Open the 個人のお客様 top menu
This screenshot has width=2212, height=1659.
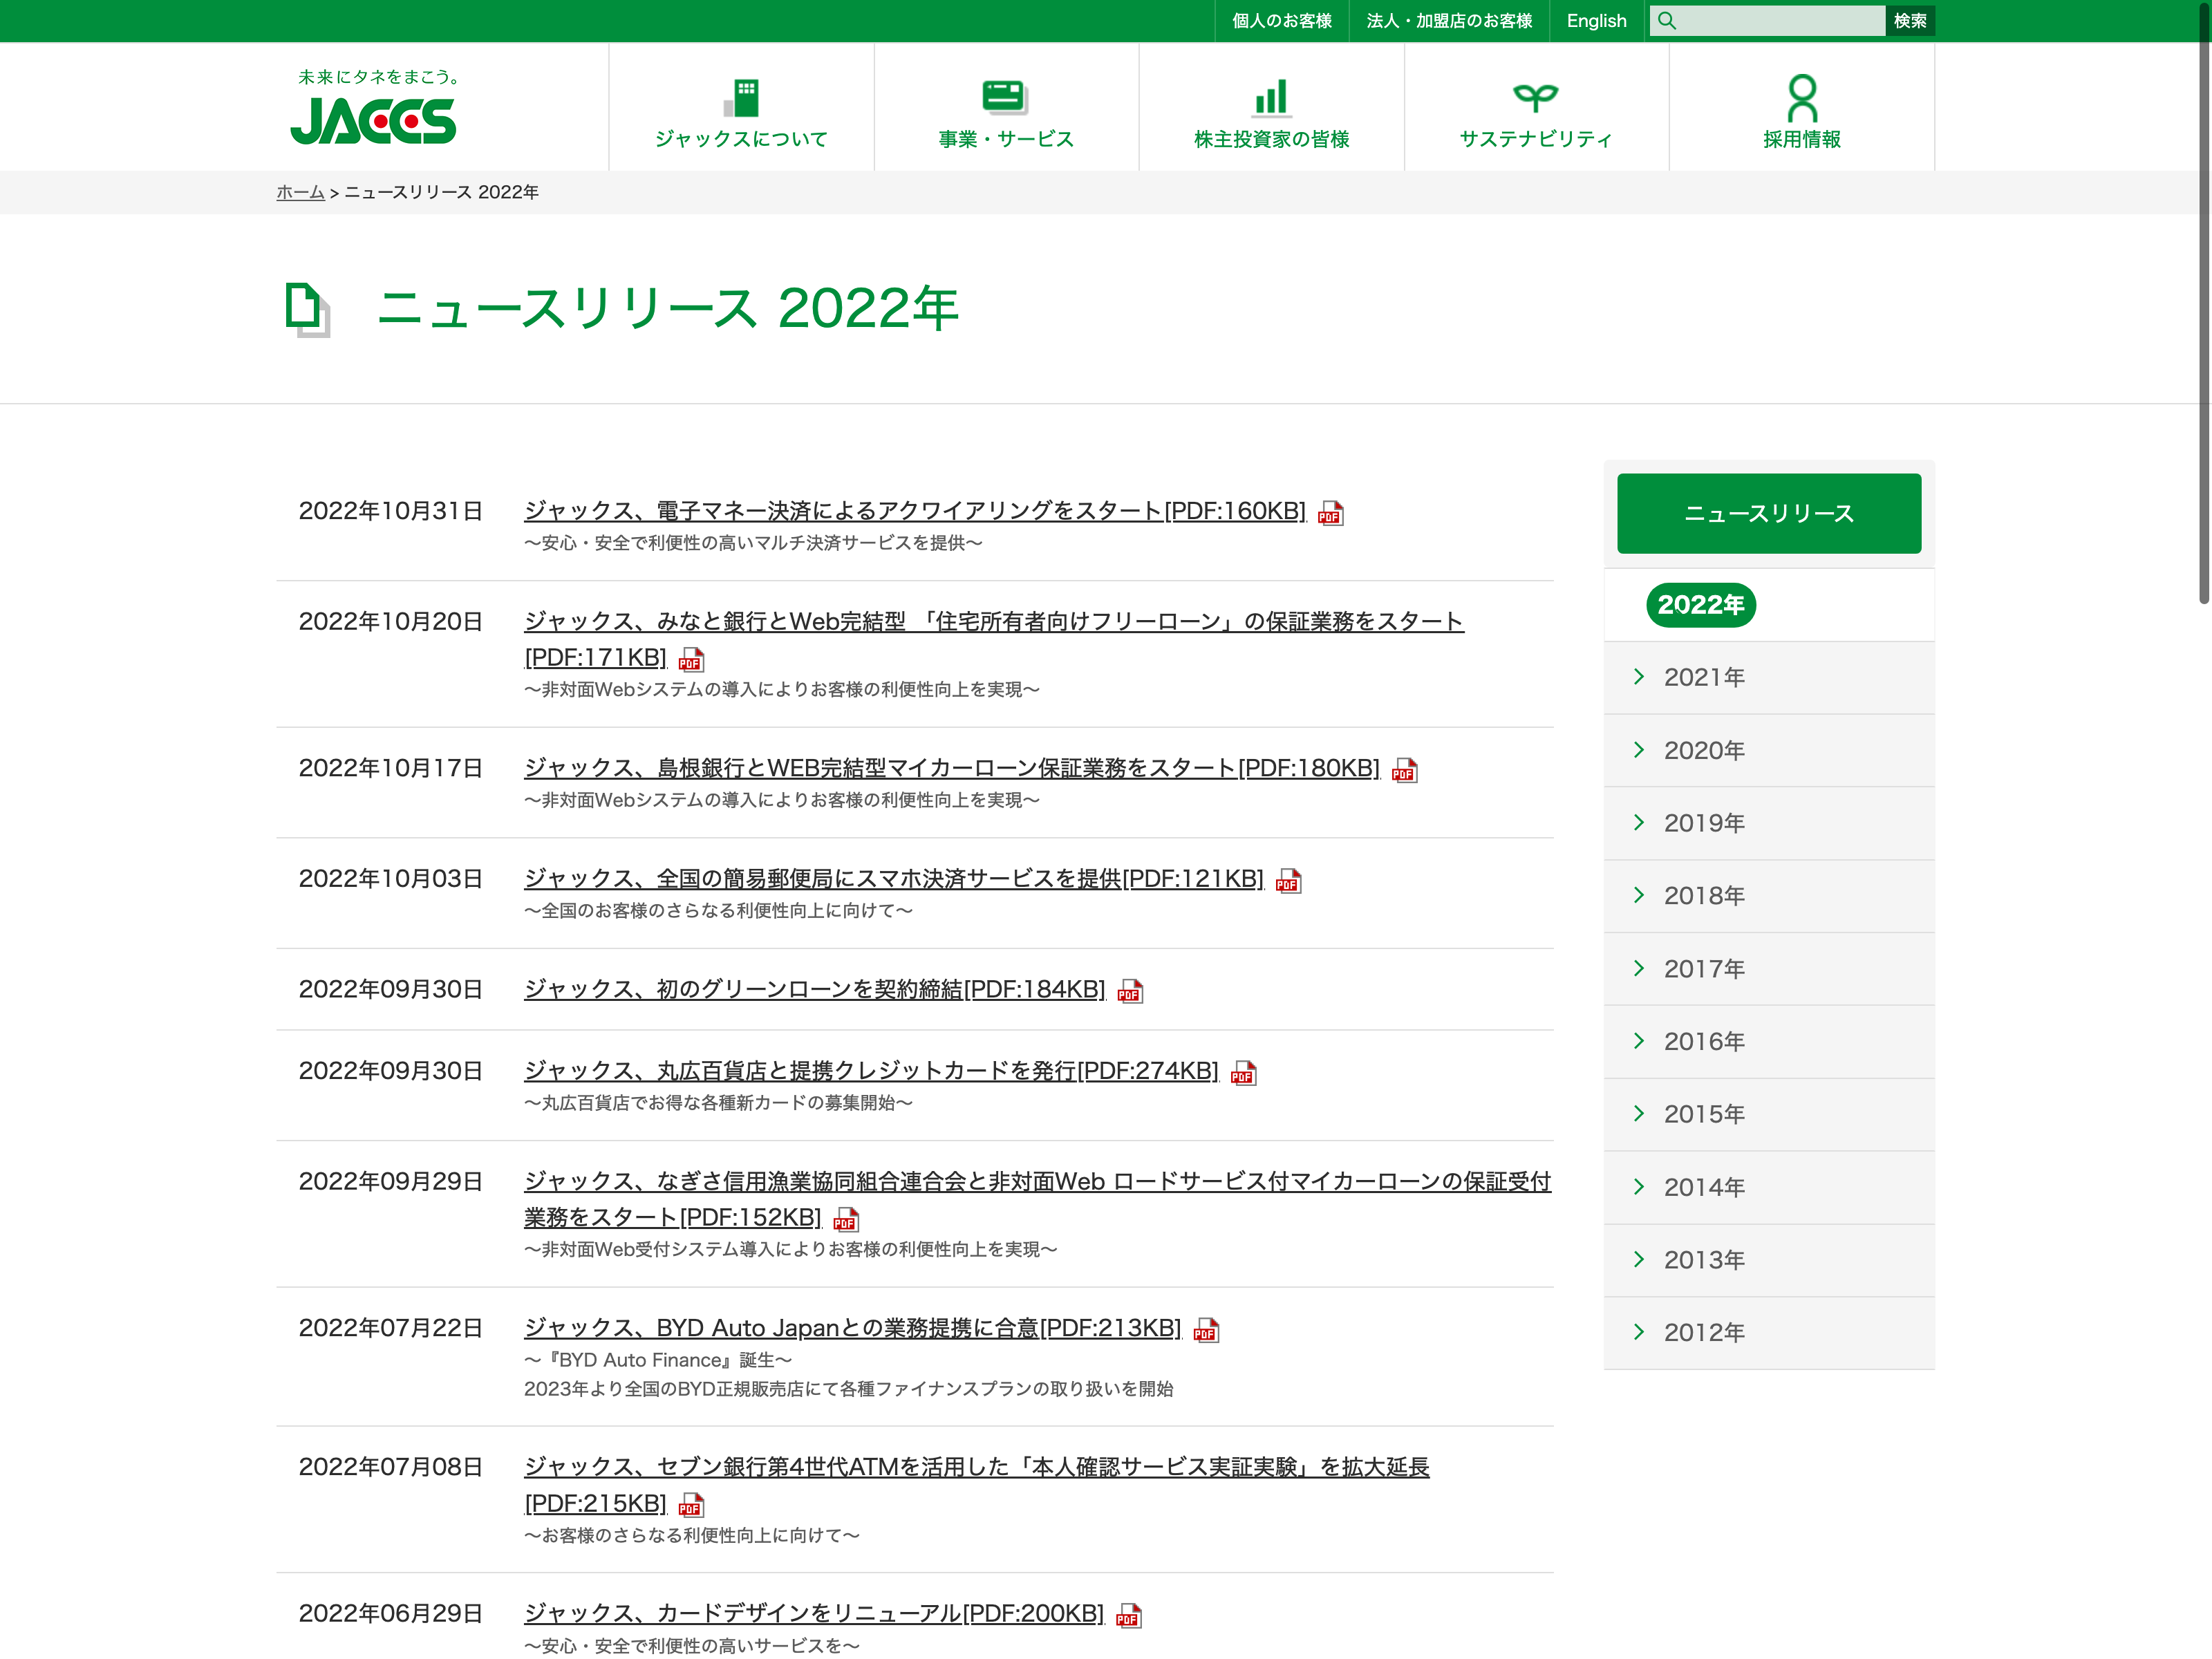pos(1281,21)
